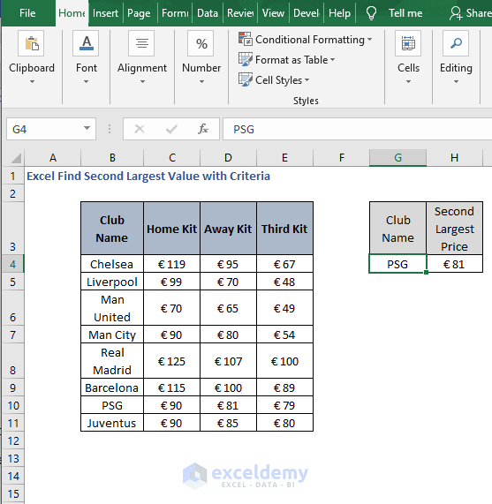Click the Home tab
The width and height of the screenshot is (492, 504).
(72, 13)
